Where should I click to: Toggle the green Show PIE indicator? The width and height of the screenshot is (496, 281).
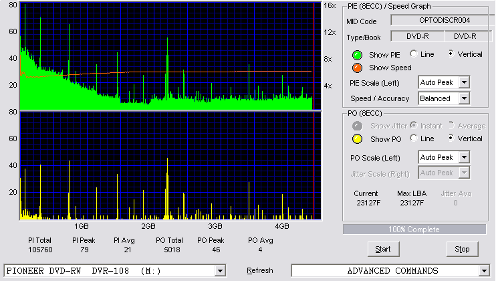(357, 55)
